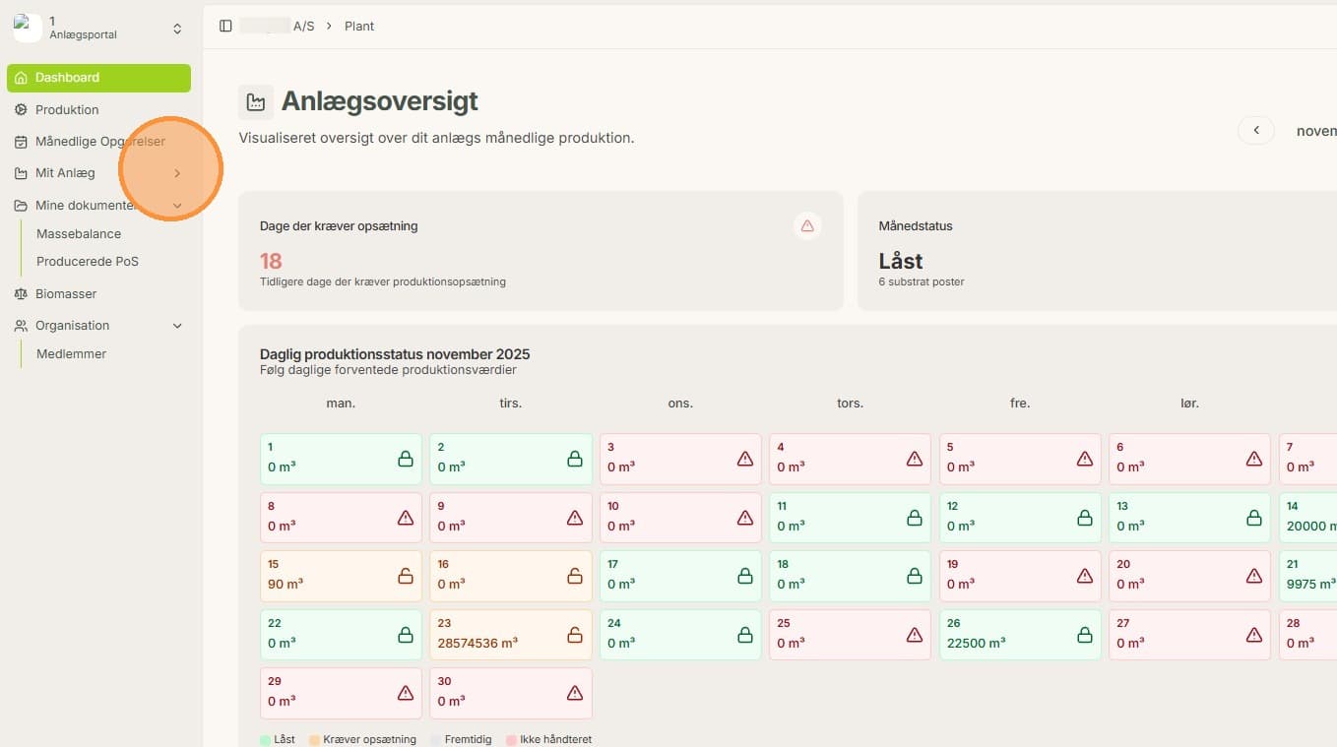This screenshot has width=1337, height=747.
Task: Go to previous month arrow button
Action: click(x=1256, y=130)
